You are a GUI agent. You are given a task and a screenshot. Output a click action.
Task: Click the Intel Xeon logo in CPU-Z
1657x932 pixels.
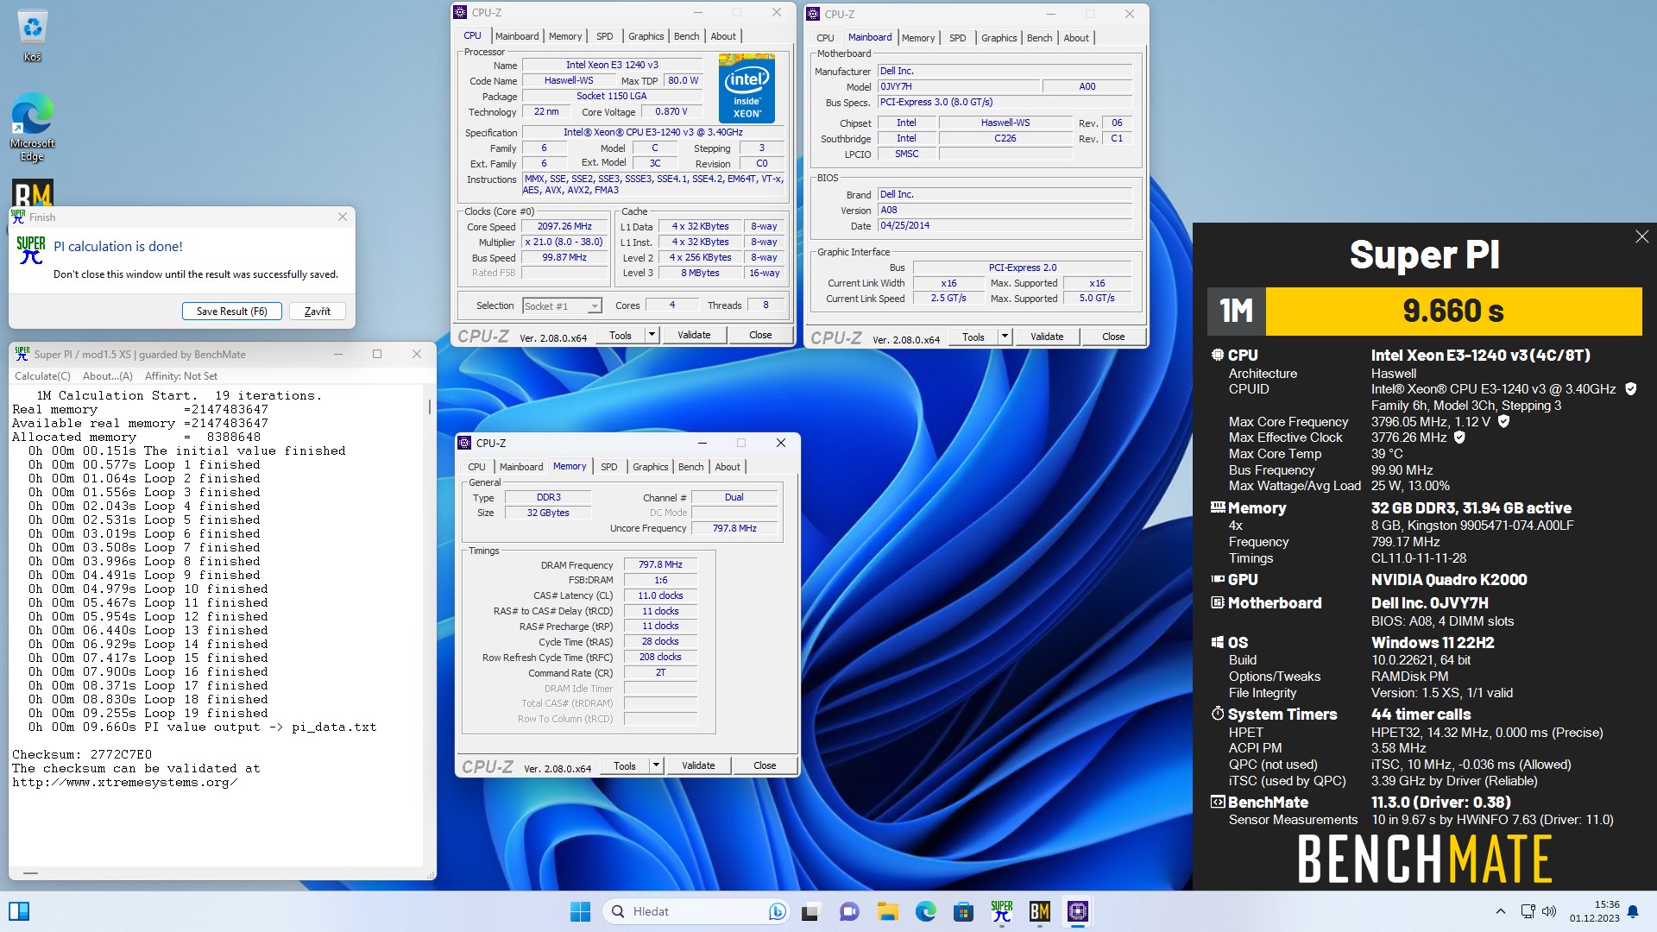tap(747, 89)
